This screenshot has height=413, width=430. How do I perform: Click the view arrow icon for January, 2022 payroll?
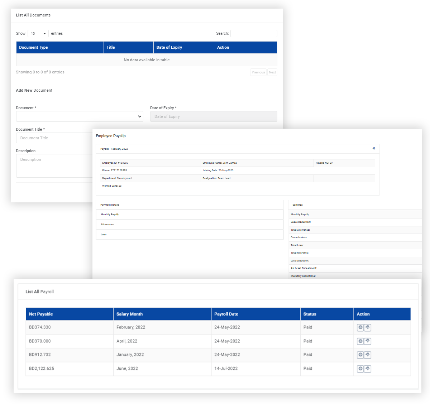(360, 355)
